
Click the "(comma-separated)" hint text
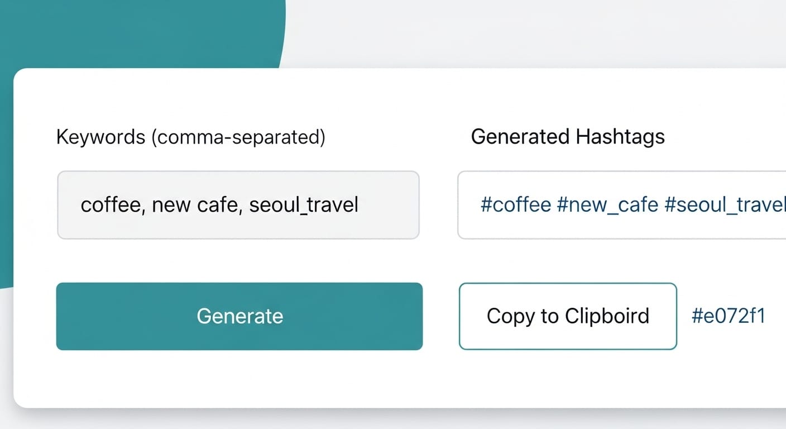pyautogui.click(x=238, y=137)
